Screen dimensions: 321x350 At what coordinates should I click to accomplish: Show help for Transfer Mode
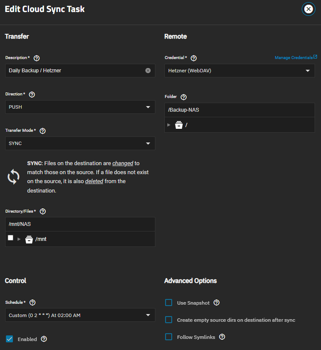42,131
